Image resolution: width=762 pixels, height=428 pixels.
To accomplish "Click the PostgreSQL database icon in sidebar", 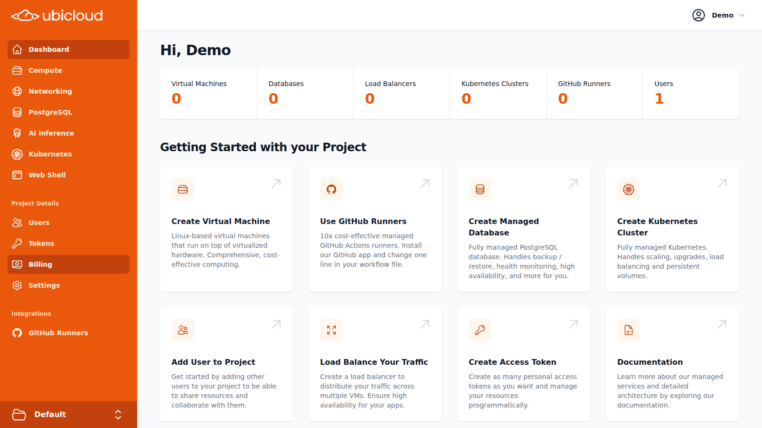I will tap(17, 112).
